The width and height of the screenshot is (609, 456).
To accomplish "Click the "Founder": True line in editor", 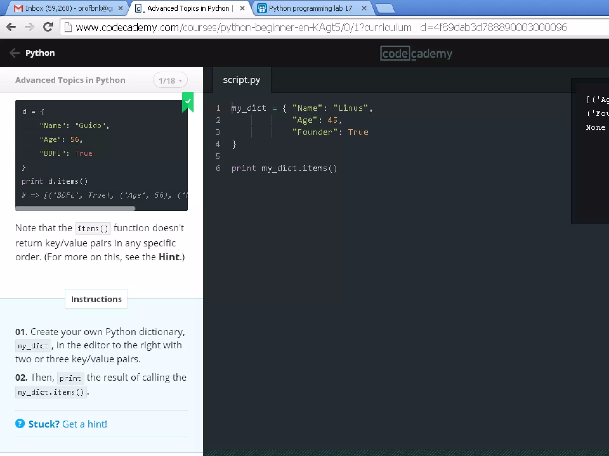I will 330,132.
